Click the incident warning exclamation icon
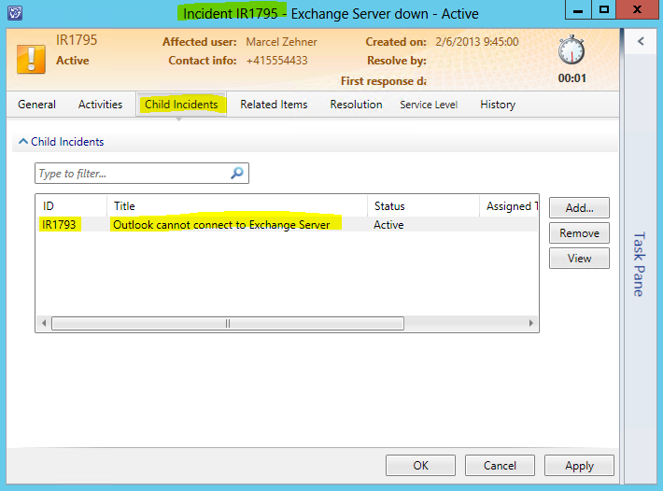This screenshot has width=663, height=491. tap(30, 57)
